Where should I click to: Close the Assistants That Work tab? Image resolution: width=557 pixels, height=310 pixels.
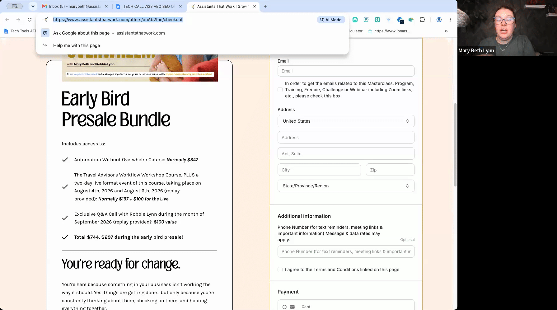pos(255,6)
